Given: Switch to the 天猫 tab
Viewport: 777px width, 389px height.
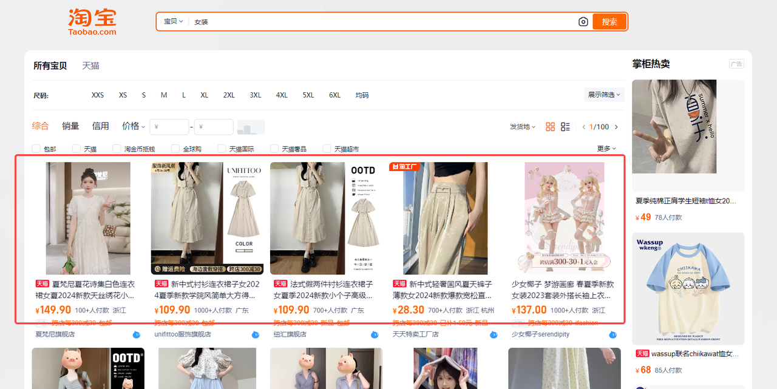Looking at the screenshot, I should pos(90,66).
